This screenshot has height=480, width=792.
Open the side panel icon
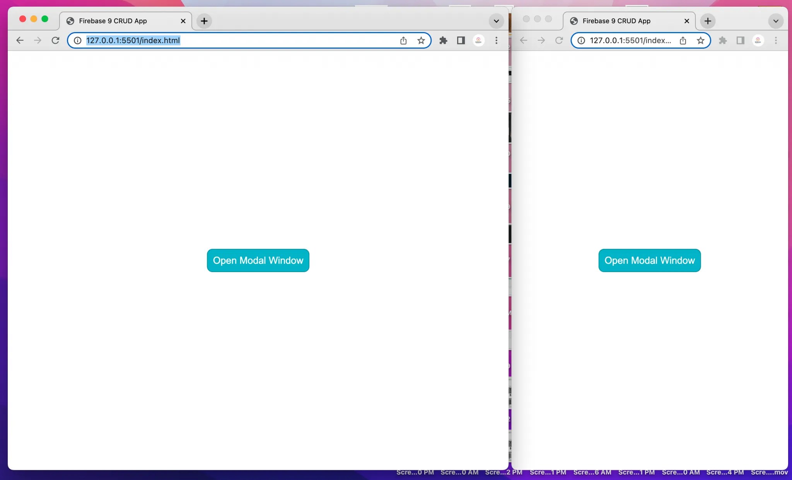pyautogui.click(x=461, y=40)
